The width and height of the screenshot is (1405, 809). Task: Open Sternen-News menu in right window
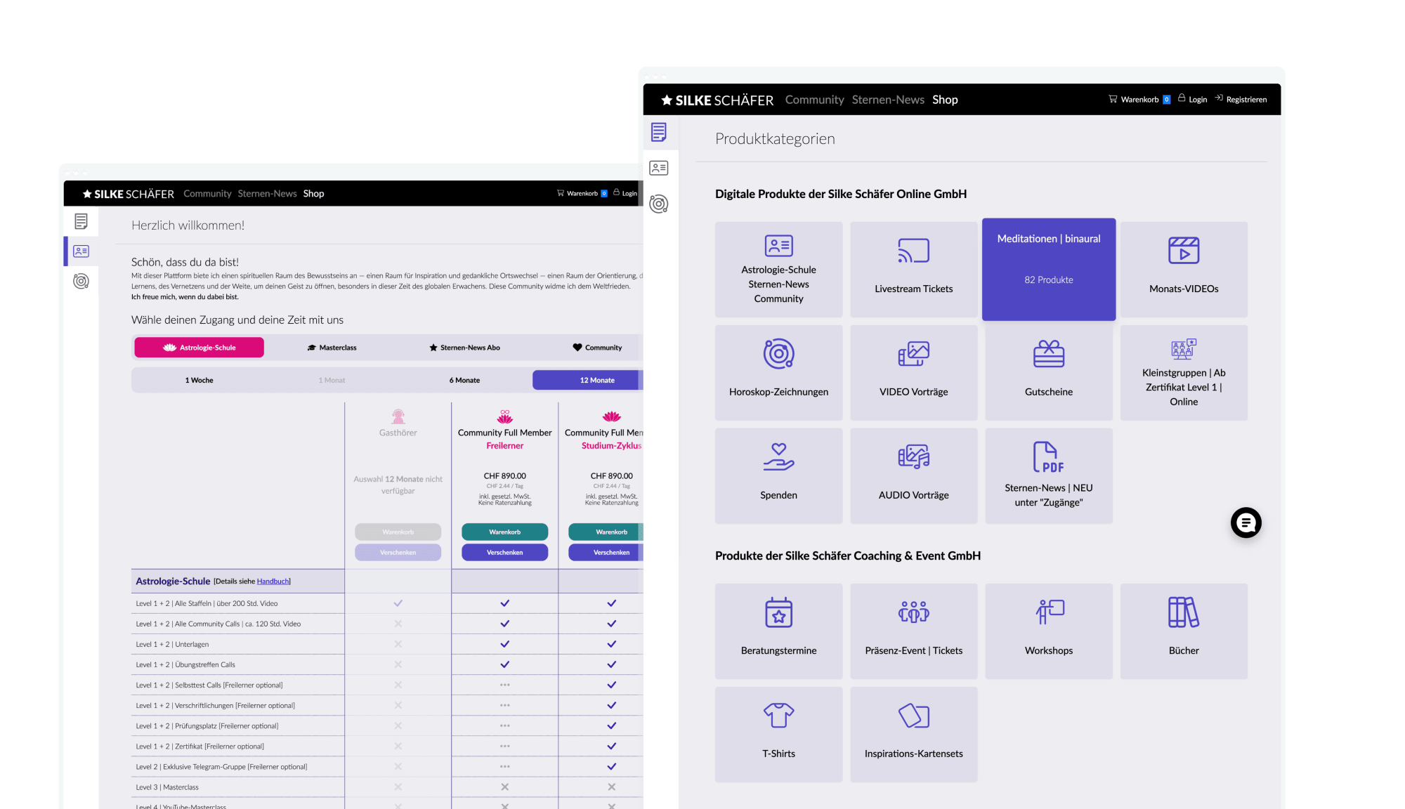tap(888, 100)
